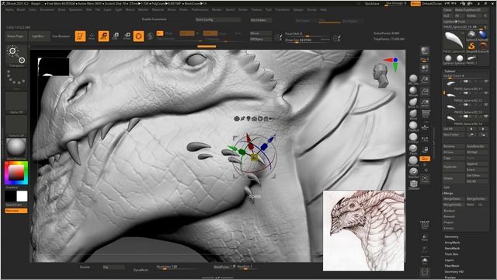Click the Duplicate subtool button
Viewport: 497px width, 280px height.
454,166
